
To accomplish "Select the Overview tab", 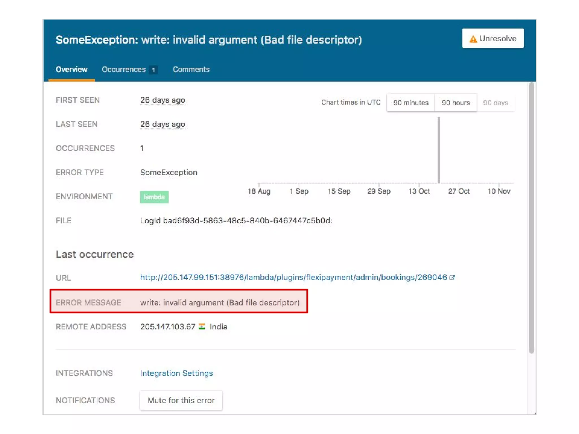I will (72, 70).
